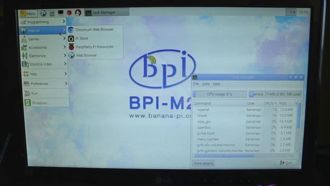The image size is (330, 186).
Task: Open Raspberry Pi Resources
Action: coord(95,47)
